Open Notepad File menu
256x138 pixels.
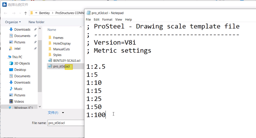88,20
